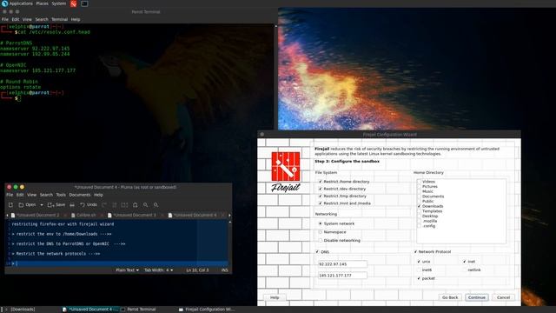Toggle Restrict /dev directory checkbox
This screenshot has width=556, height=313.
(x=321, y=189)
